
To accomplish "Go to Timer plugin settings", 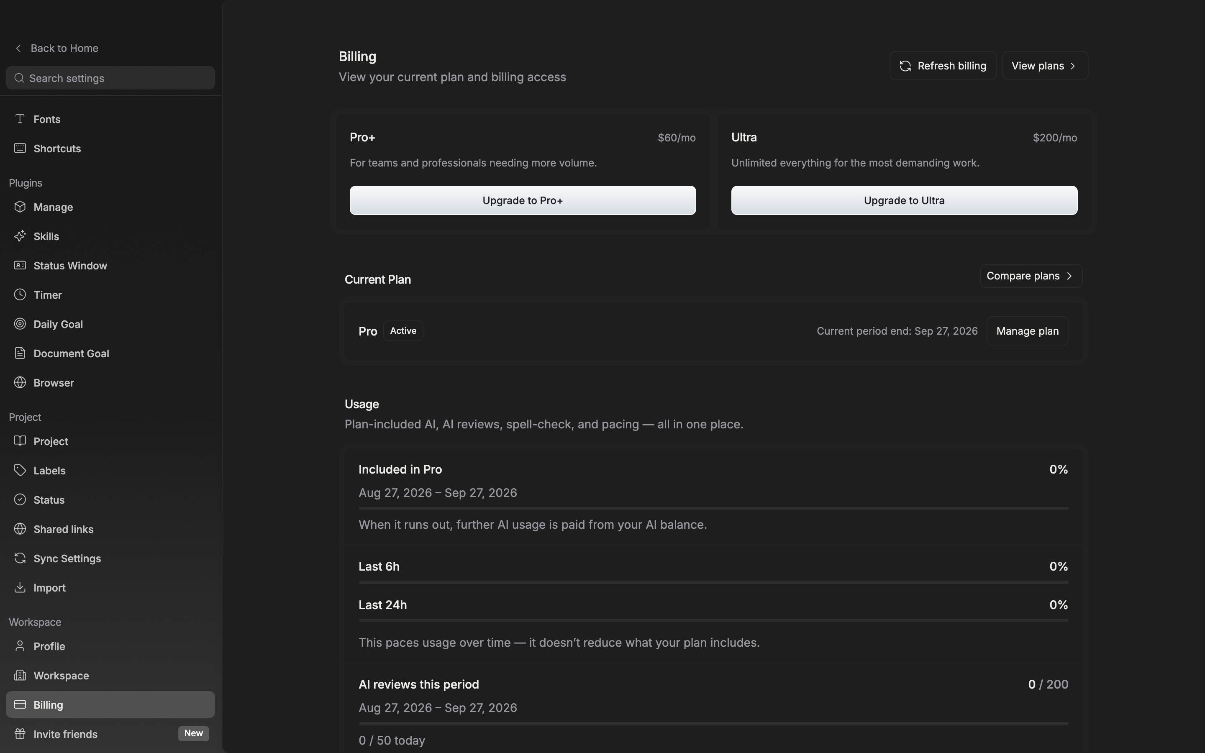I will [110, 295].
